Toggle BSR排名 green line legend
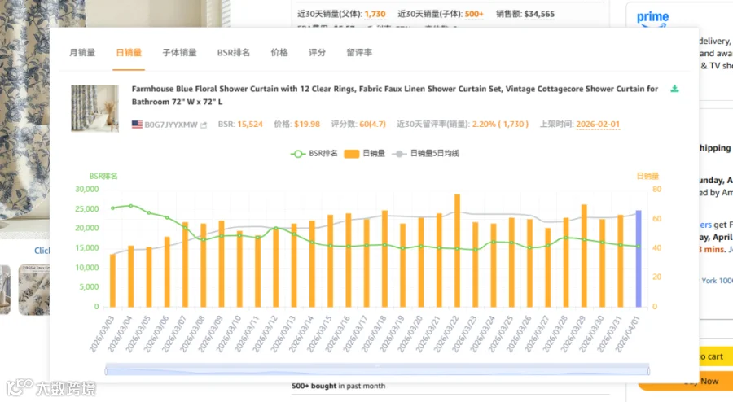 point(314,154)
